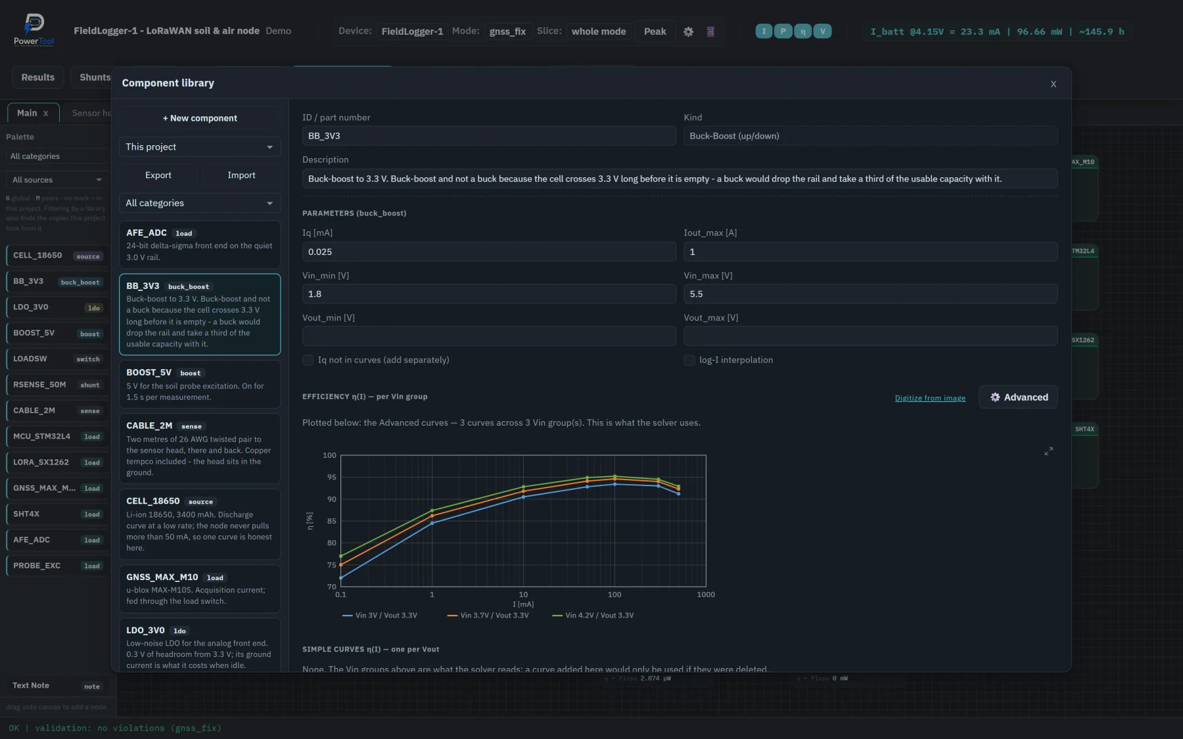Image resolution: width=1183 pixels, height=739 pixels.
Task: Toggle Peak mode
Action: pos(655,32)
